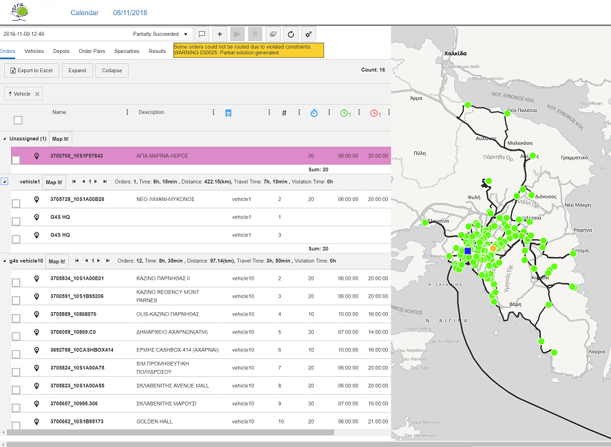Go to last page in vehicle1 pager
The image size is (611, 447).
105,182
